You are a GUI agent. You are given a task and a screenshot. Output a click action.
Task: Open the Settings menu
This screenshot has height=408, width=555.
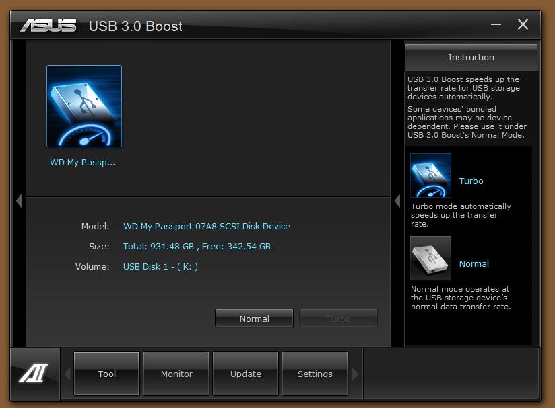coord(315,373)
